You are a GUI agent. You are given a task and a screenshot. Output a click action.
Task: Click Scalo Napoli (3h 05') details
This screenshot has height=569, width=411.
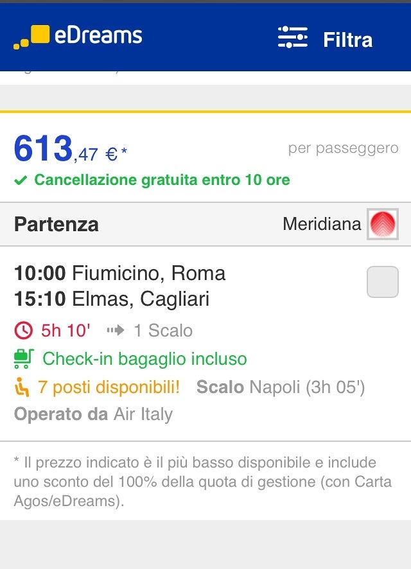pyautogui.click(x=281, y=387)
